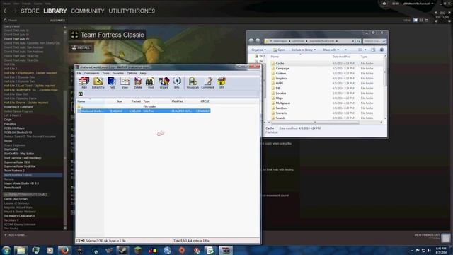Select Game Dev Tycoon in library
The image size is (453, 255).
16,199
